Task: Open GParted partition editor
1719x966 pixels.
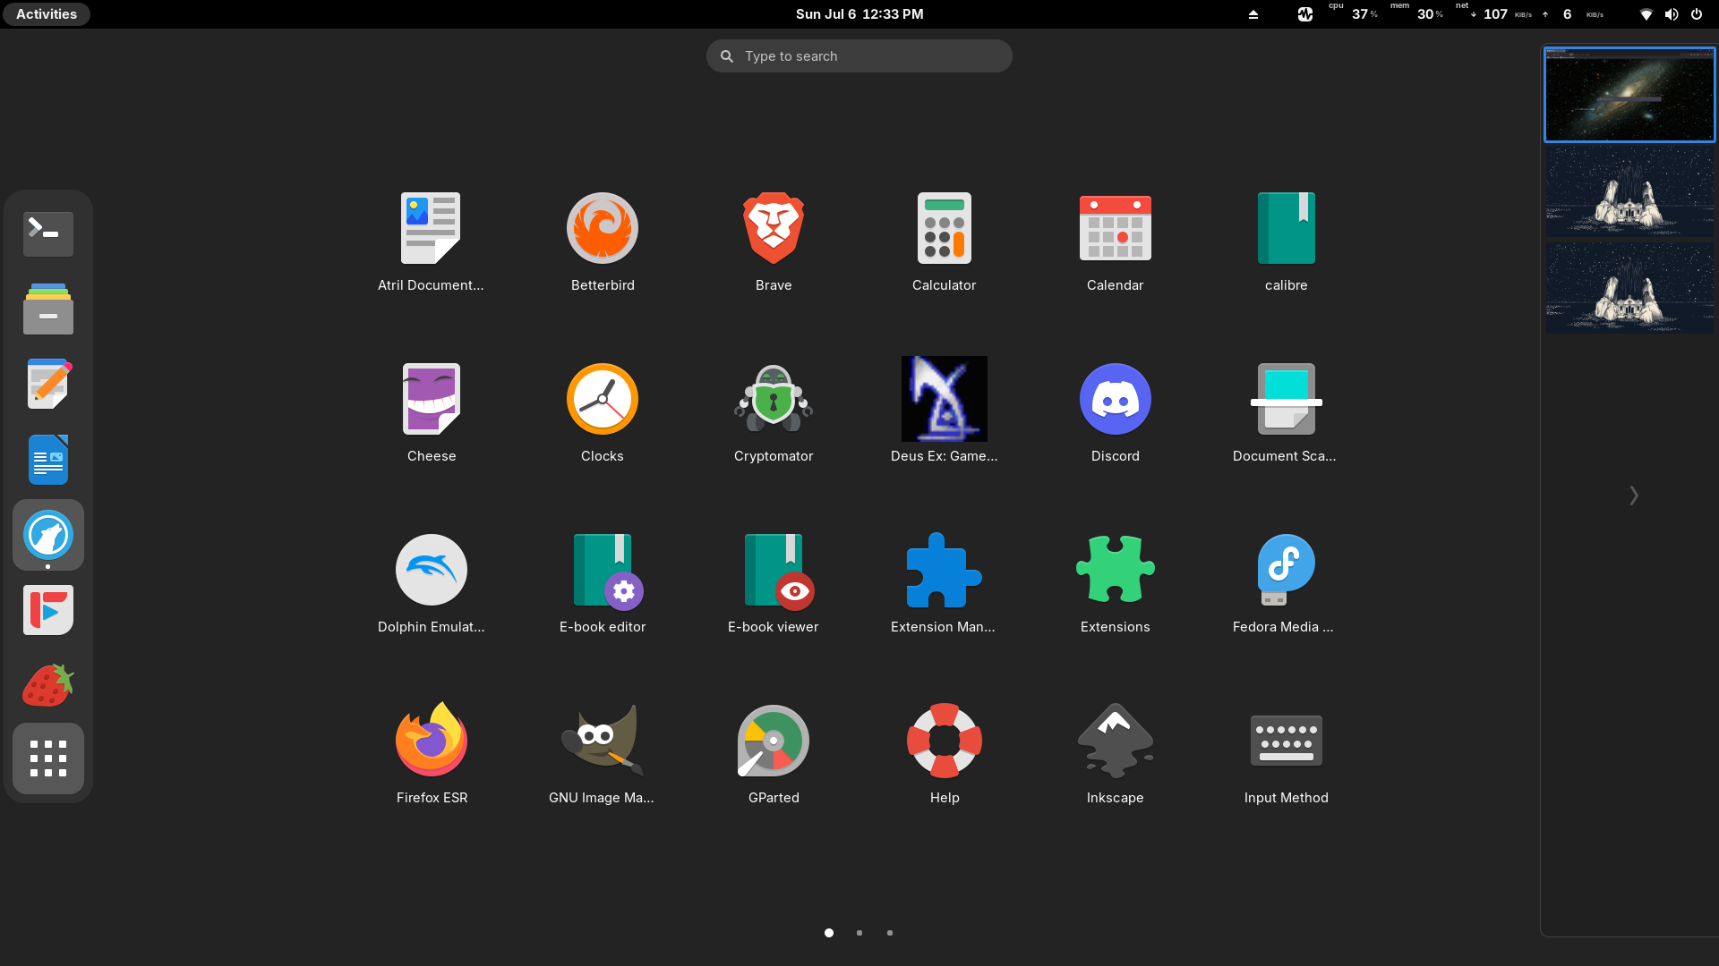Action: click(774, 754)
